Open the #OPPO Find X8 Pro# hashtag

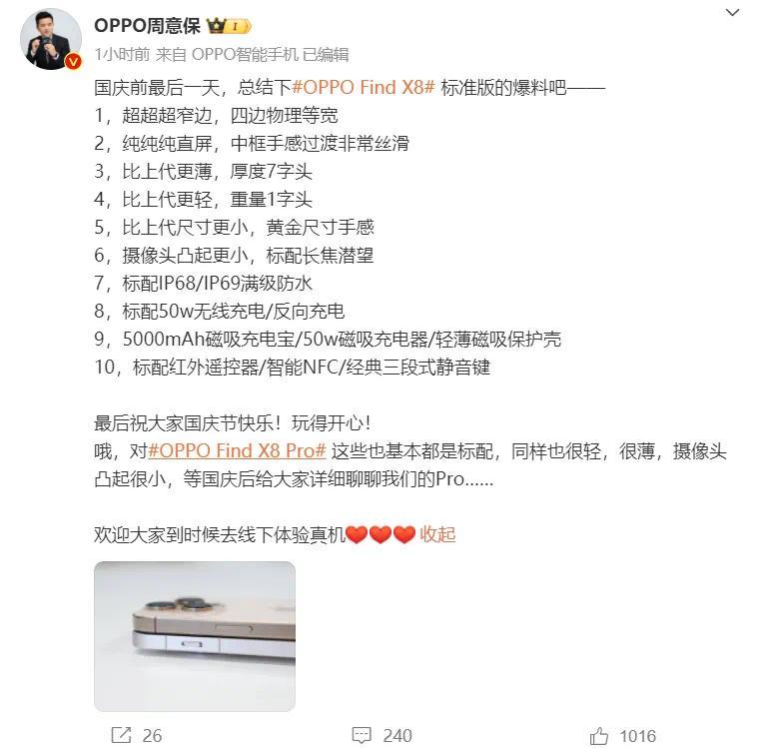[x=237, y=450]
